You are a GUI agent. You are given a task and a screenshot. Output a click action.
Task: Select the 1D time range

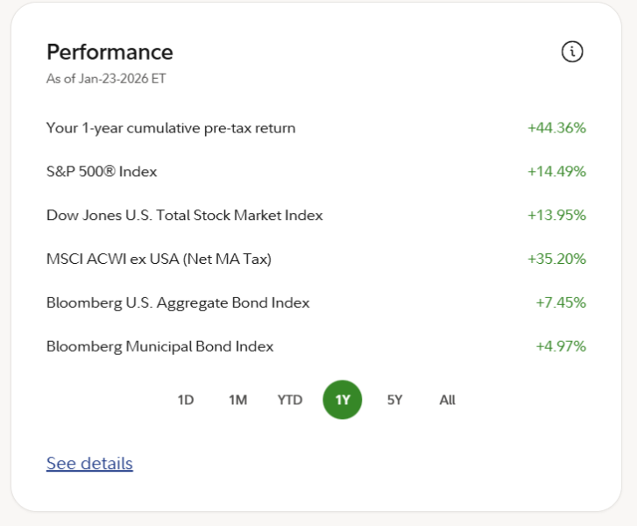pos(186,400)
